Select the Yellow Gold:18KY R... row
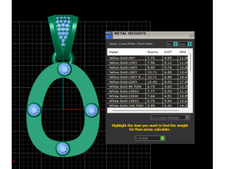225x169 pixels. [148, 77]
